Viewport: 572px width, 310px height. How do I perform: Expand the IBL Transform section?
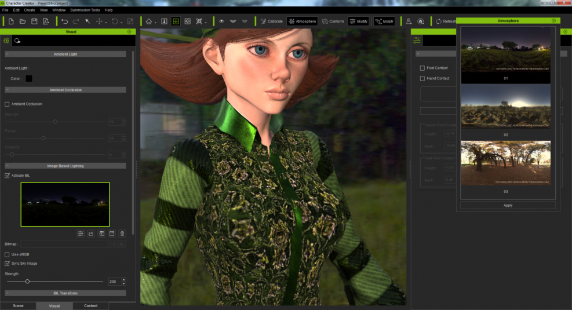click(x=65, y=293)
